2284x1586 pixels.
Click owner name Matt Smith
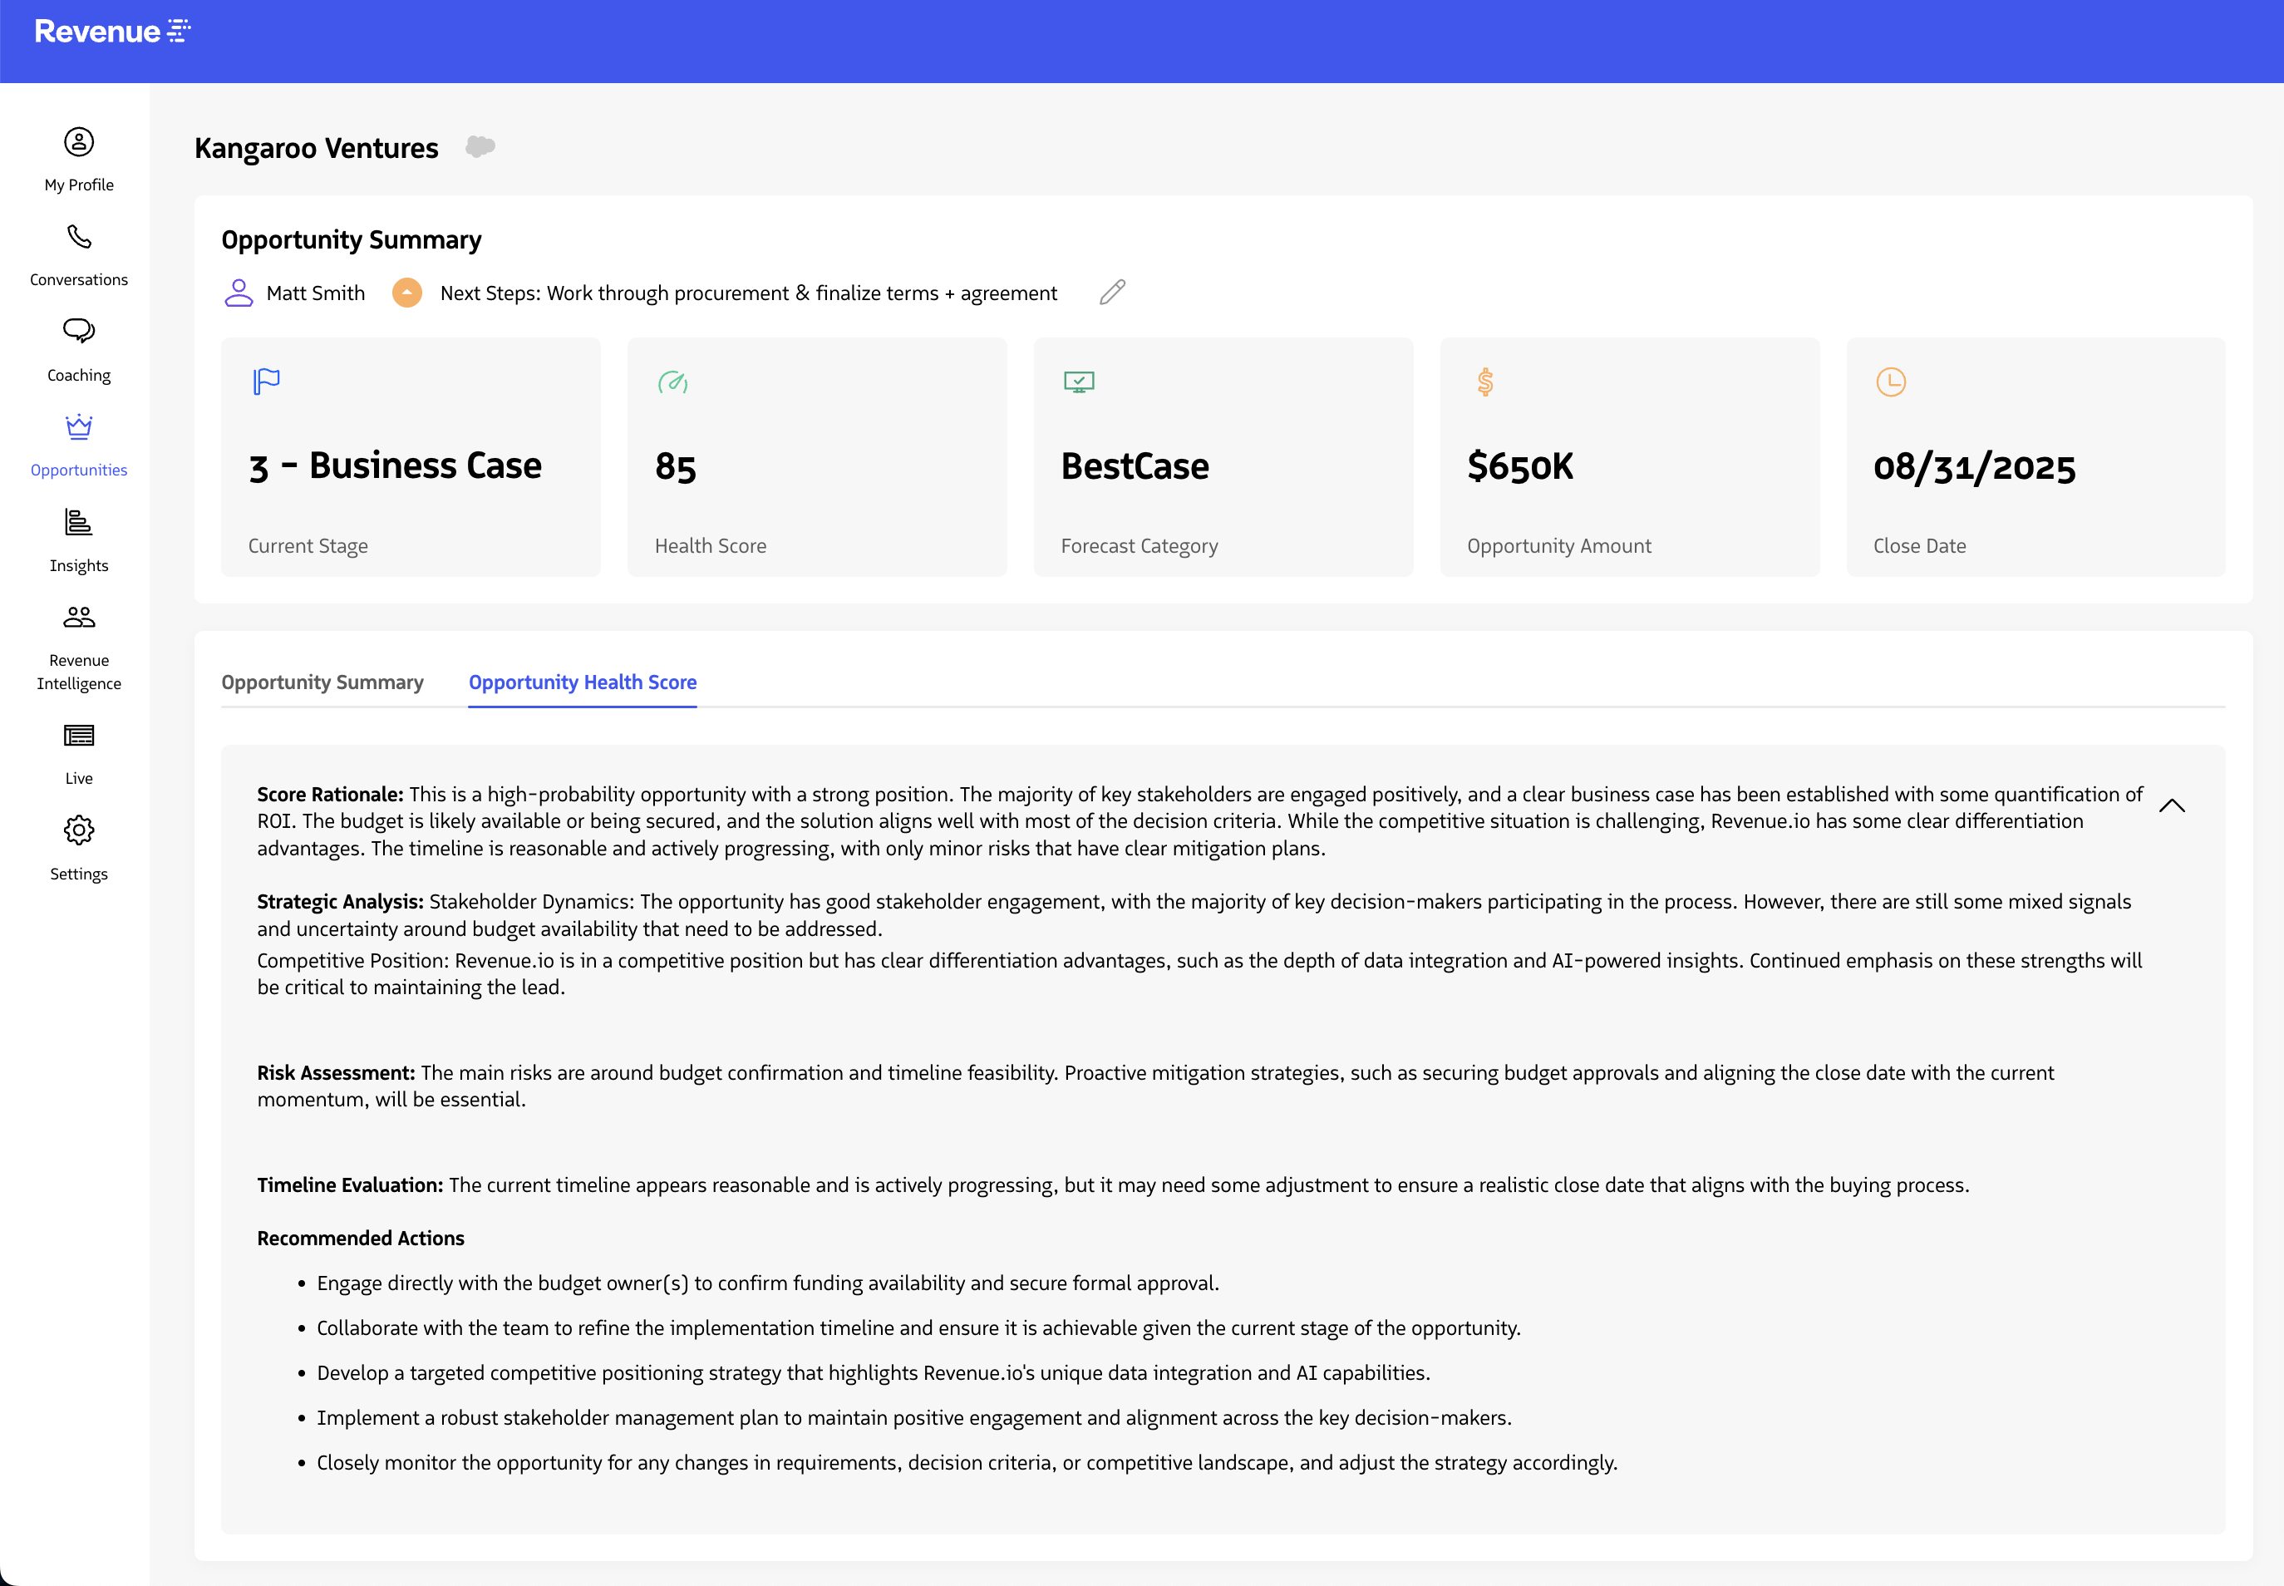point(315,293)
